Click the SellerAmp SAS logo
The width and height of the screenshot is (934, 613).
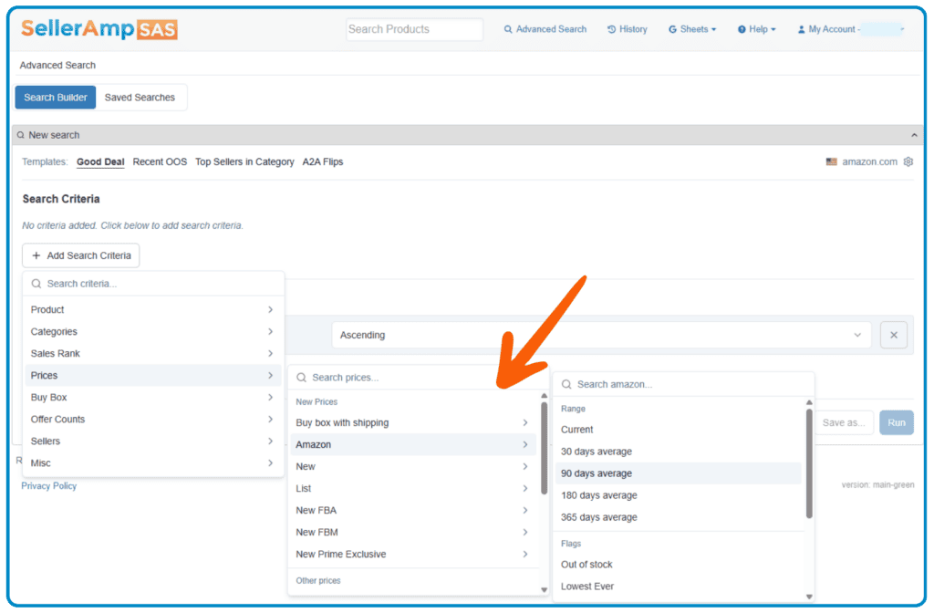pyautogui.click(x=99, y=28)
